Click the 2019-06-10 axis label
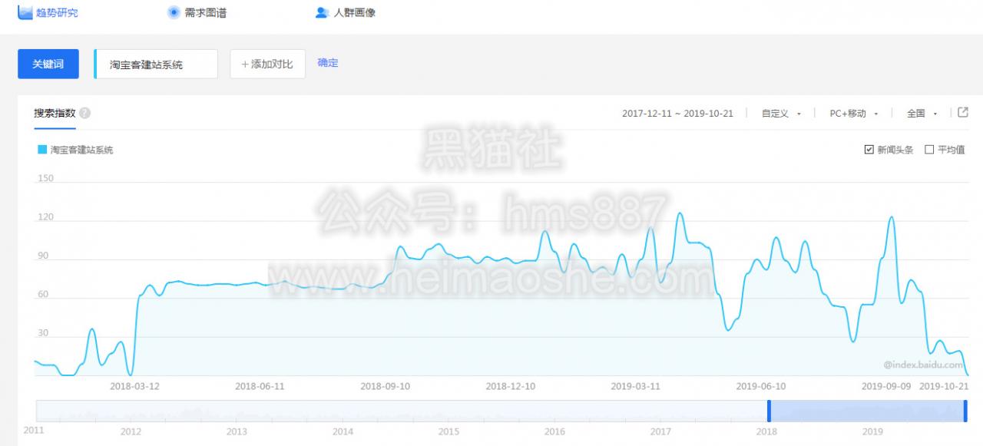This screenshot has width=983, height=446. (x=761, y=386)
